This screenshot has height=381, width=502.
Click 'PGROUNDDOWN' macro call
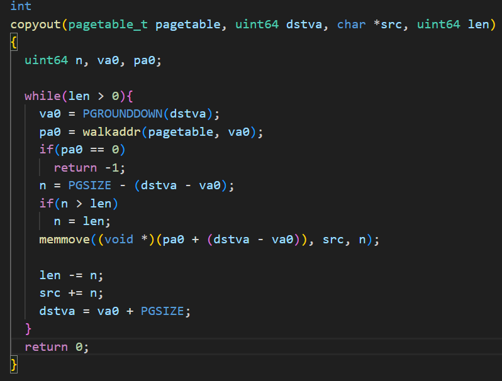[x=123, y=114]
